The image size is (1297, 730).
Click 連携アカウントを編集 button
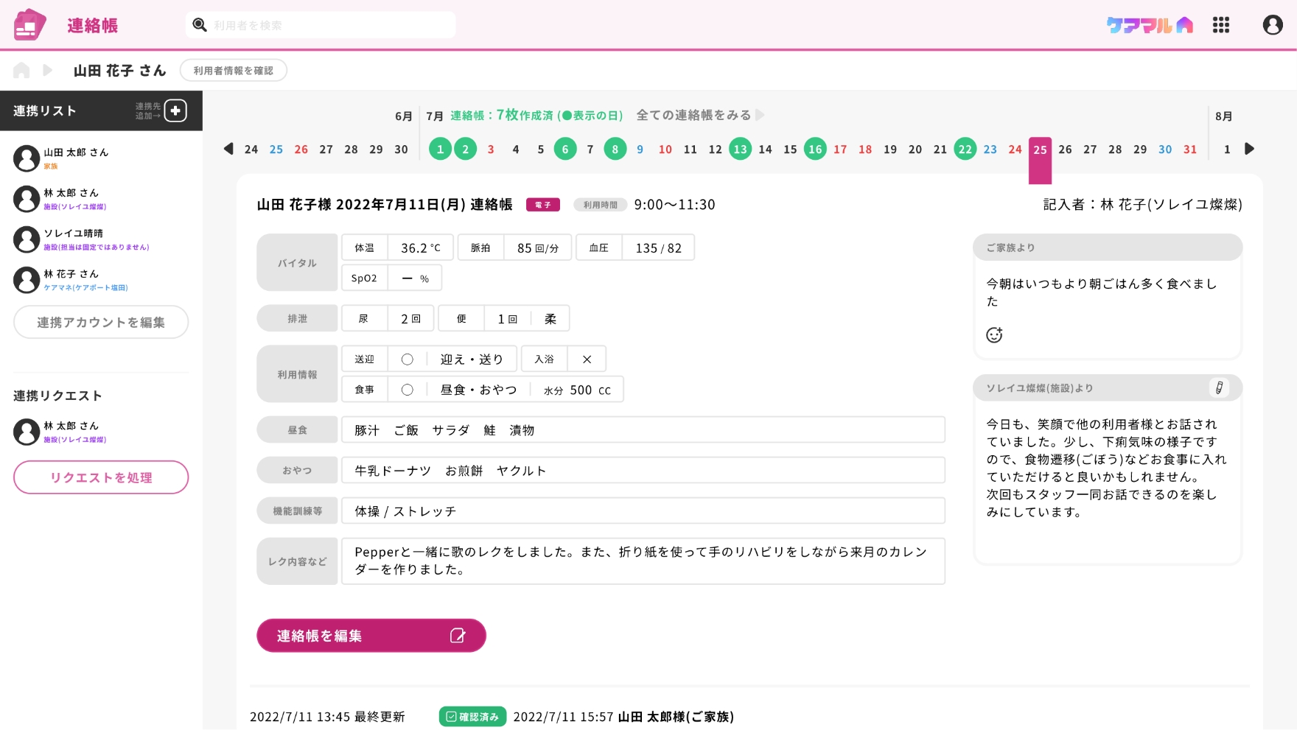pos(101,322)
